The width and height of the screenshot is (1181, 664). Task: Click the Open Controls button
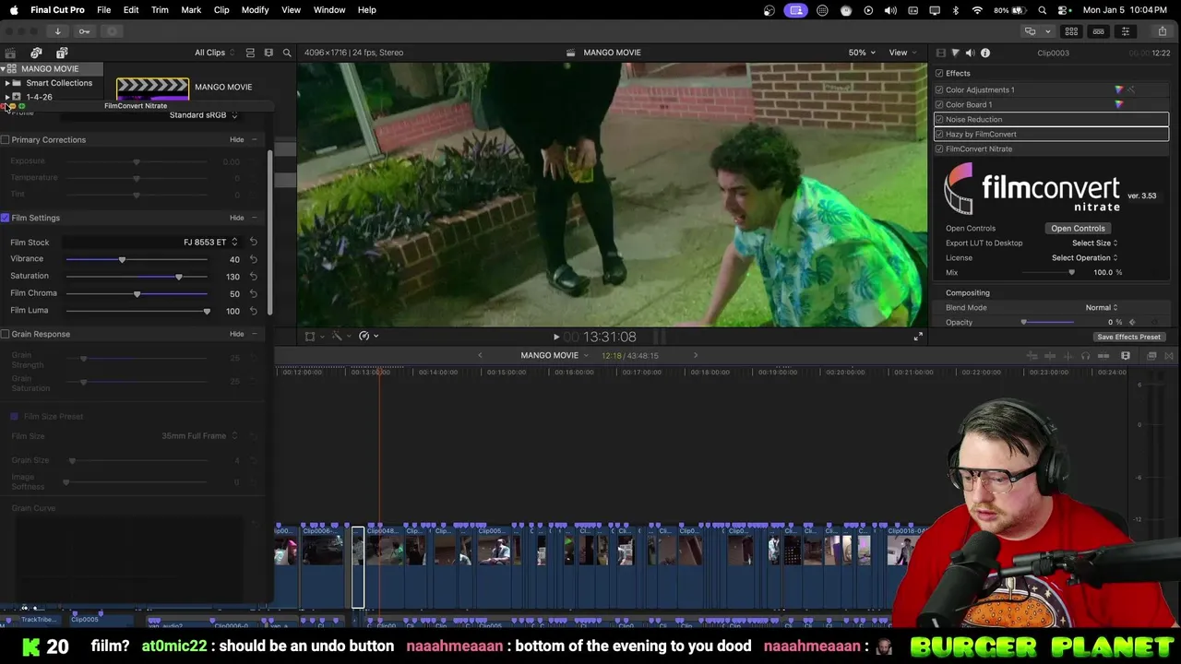[1078, 229]
